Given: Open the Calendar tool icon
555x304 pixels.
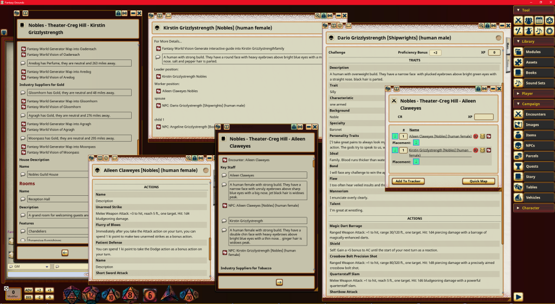Looking at the screenshot, I should point(539,21).
